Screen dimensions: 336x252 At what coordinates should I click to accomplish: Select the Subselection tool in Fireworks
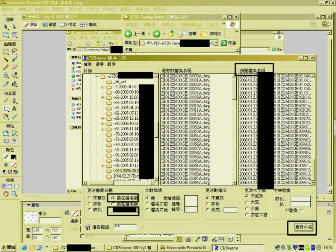click(x=14, y=26)
